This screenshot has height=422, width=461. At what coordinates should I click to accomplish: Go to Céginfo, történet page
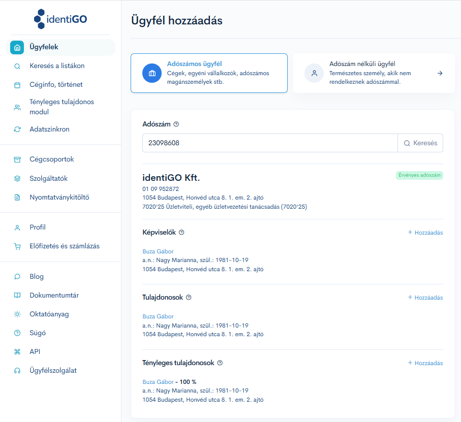[x=56, y=85]
